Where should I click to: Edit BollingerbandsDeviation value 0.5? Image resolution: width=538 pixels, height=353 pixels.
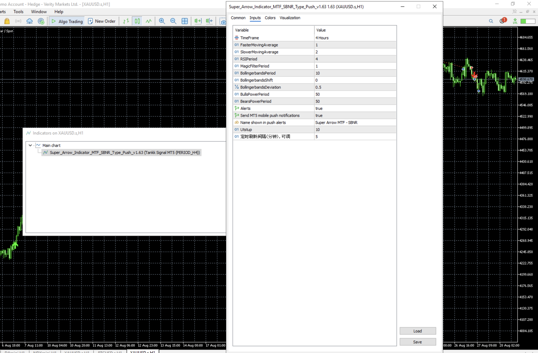(355, 87)
